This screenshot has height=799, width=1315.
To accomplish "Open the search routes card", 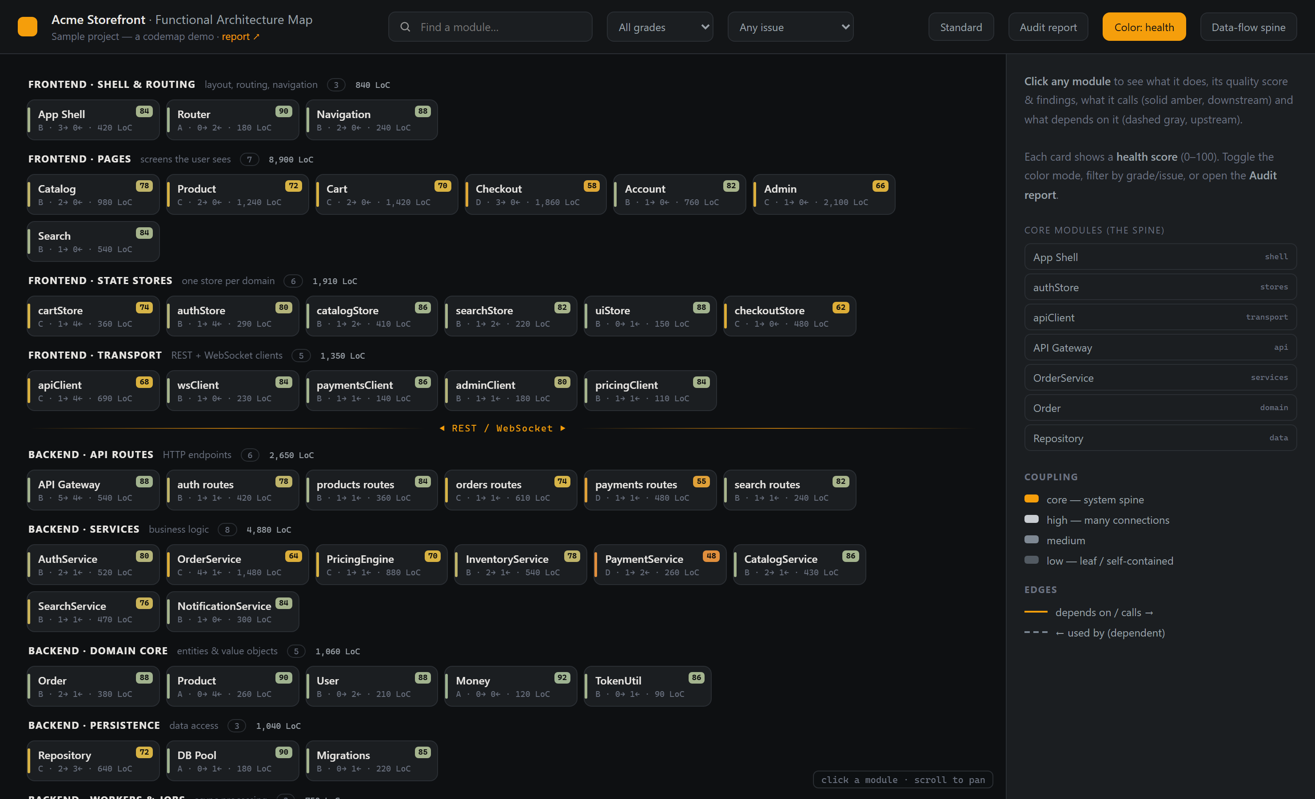I will 790,490.
